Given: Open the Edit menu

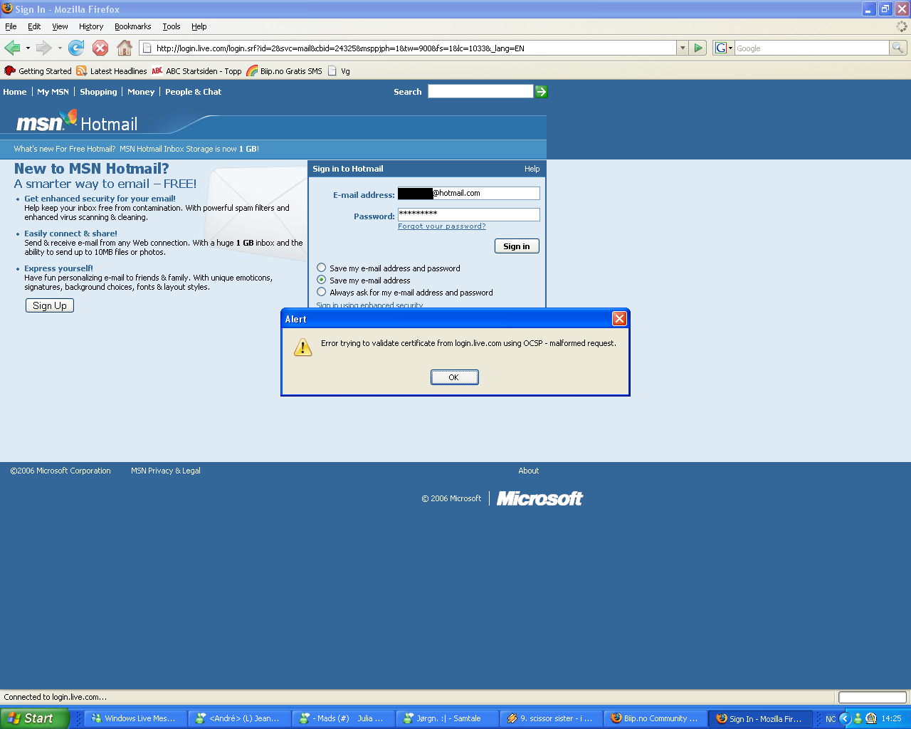Looking at the screenshot, I should coord(34,26).
